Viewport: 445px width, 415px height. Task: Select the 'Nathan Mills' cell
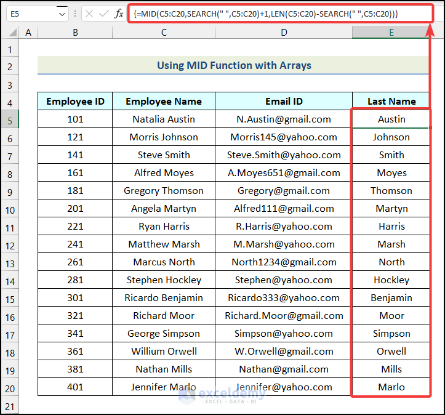click(x=164, y=369)
